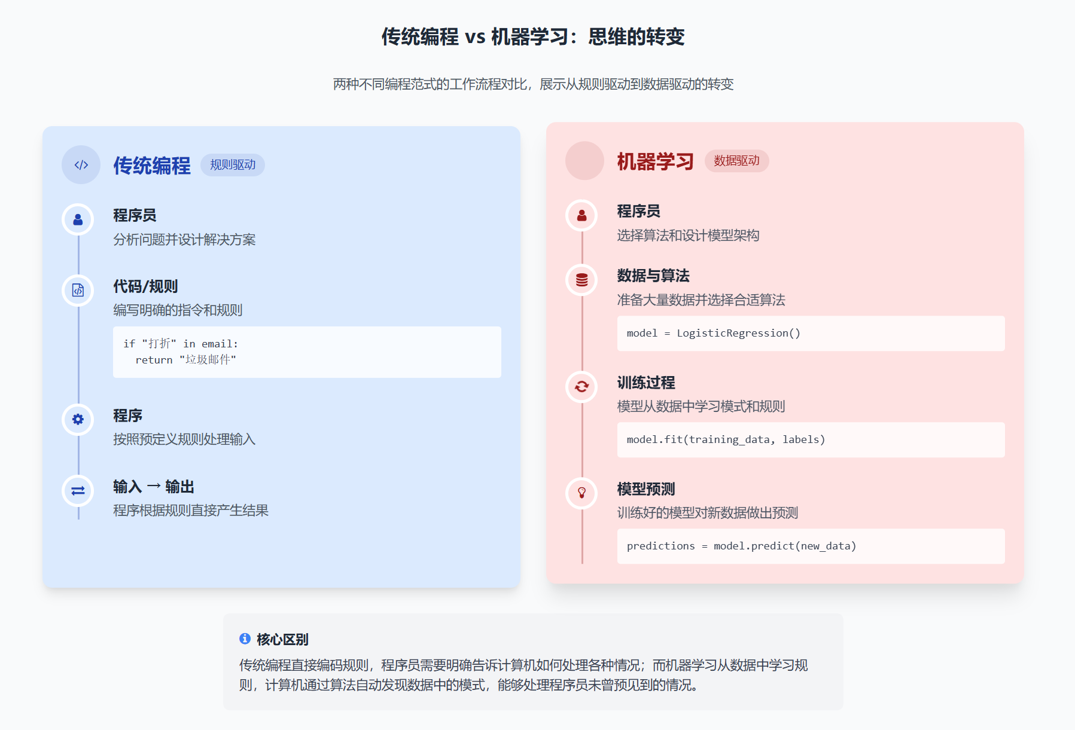Click the database icon for 数据与算法
Screen dimensions: 1075x730
[581, 280]
